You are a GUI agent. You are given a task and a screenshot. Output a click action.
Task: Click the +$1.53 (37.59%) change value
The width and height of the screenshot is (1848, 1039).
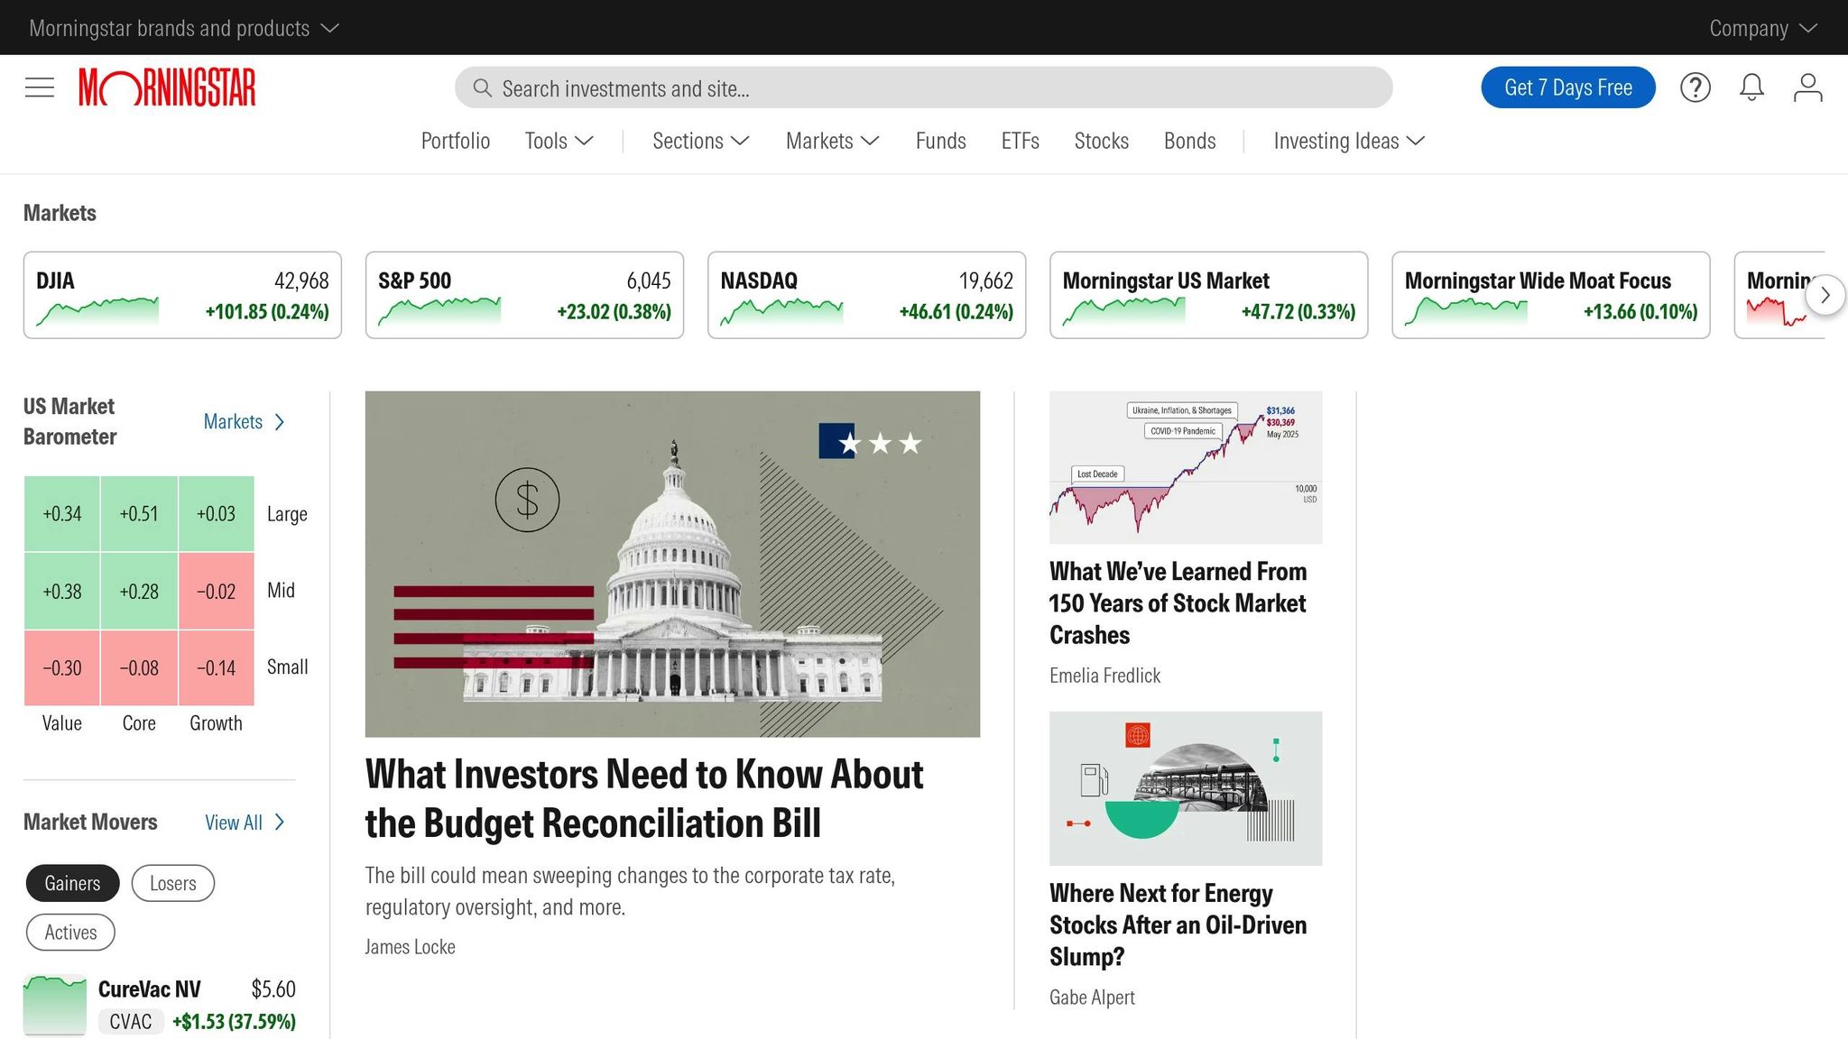tap(234, 1022)
